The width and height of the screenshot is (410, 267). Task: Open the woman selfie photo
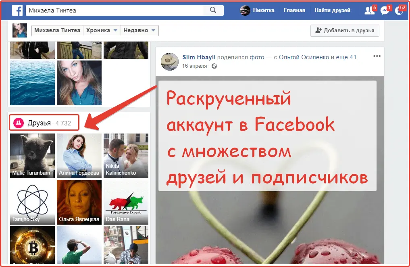[79, 83]
